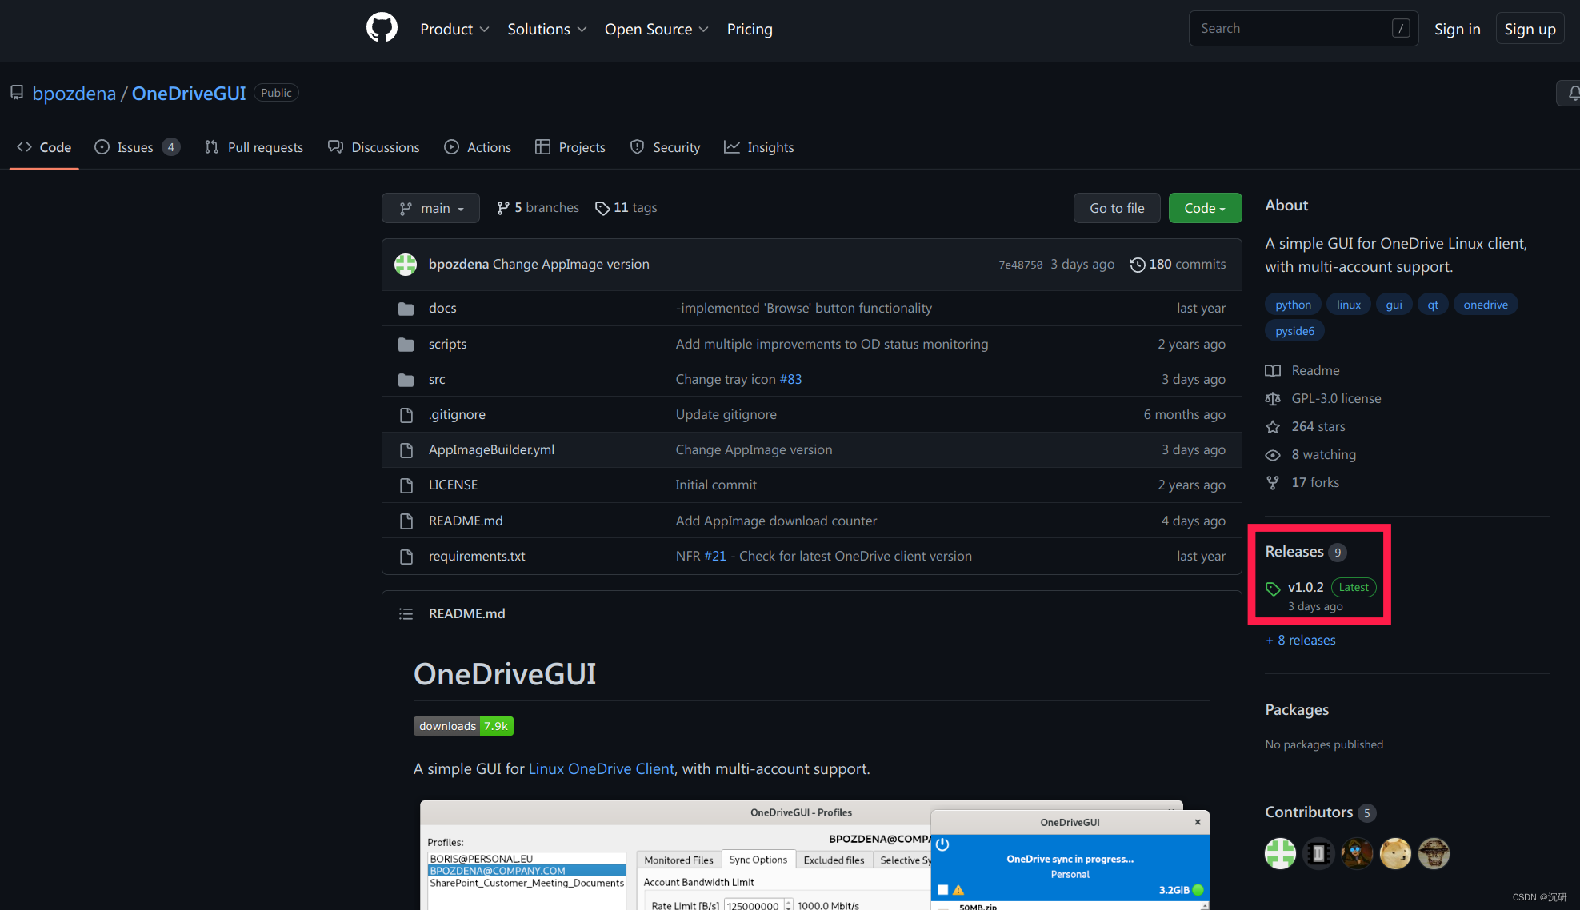Viewport: 1580px width, 910px height.
Task: Click the Go to file button
Action: point(1117,207)
